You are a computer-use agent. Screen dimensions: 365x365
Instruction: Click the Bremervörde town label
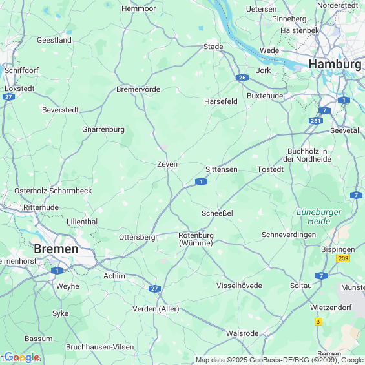click(x=138, y=89)
